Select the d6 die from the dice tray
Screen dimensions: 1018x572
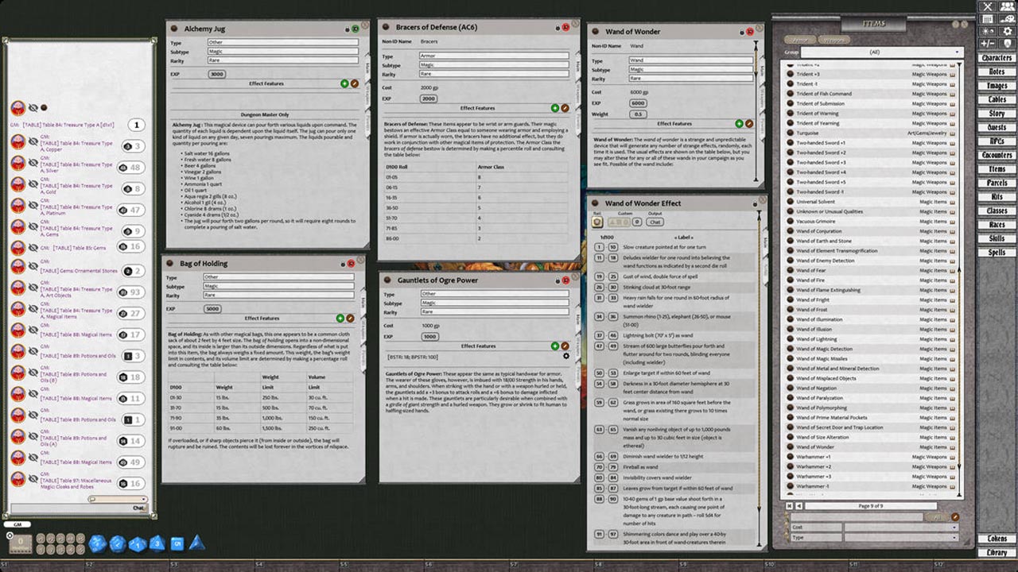pos(176,544)
